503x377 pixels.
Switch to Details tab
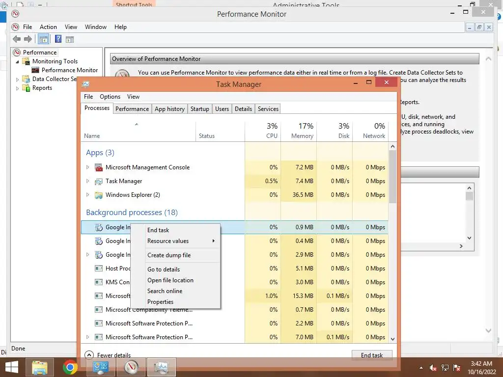(x=244, y=109)
